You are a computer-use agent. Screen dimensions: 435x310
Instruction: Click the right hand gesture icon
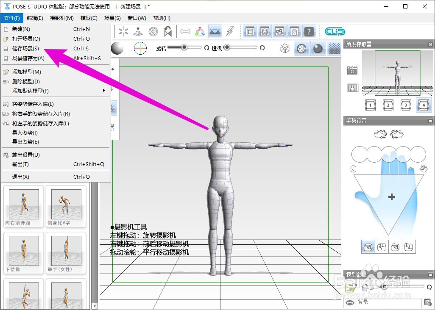tap(397, 134)
